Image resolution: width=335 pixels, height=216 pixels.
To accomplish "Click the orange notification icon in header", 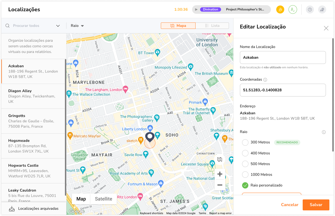I will (x=280, y=10).
